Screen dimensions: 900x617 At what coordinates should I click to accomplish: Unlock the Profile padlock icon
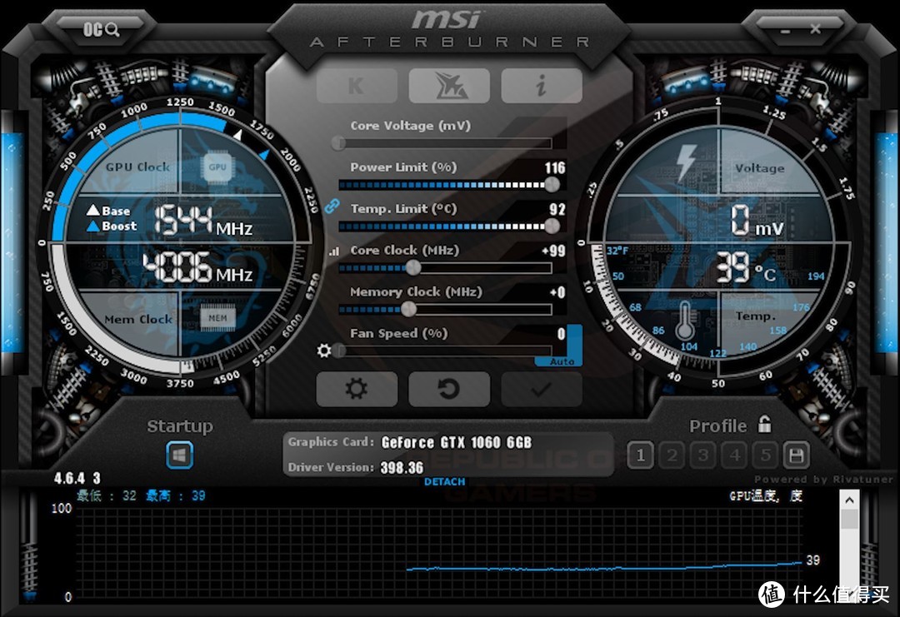coord(764,425)
